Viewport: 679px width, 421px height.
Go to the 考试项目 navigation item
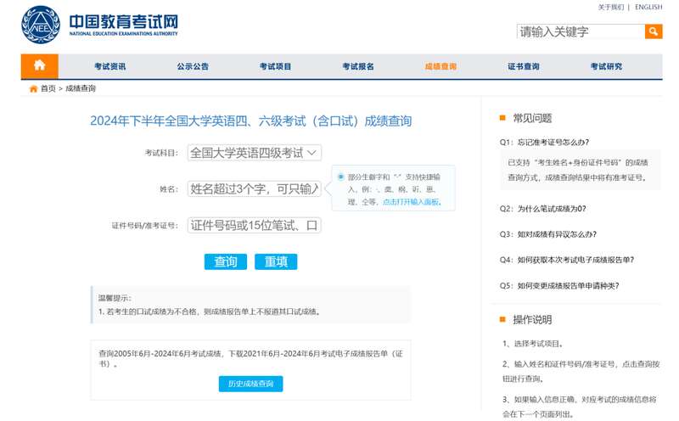[275, 67]
